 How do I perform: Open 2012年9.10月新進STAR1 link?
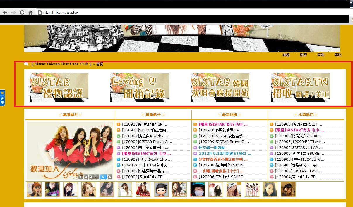225,154
